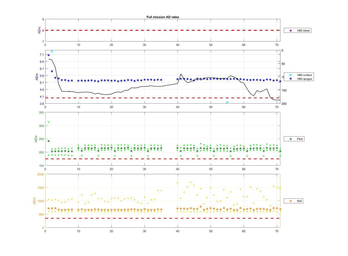Click the orange asterisk marker in Roll legend
Screen dimensions: 348x256
[291, 201]
